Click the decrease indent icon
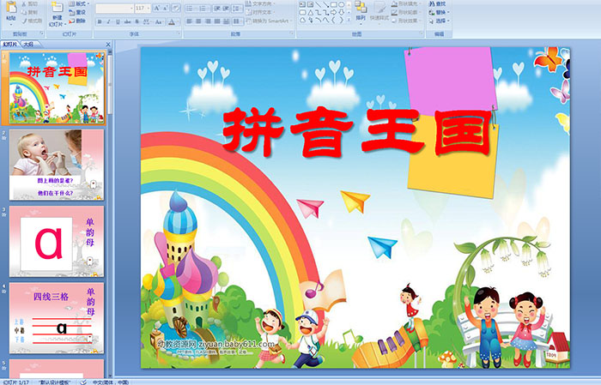601x385 pixels. pos(217,9)
